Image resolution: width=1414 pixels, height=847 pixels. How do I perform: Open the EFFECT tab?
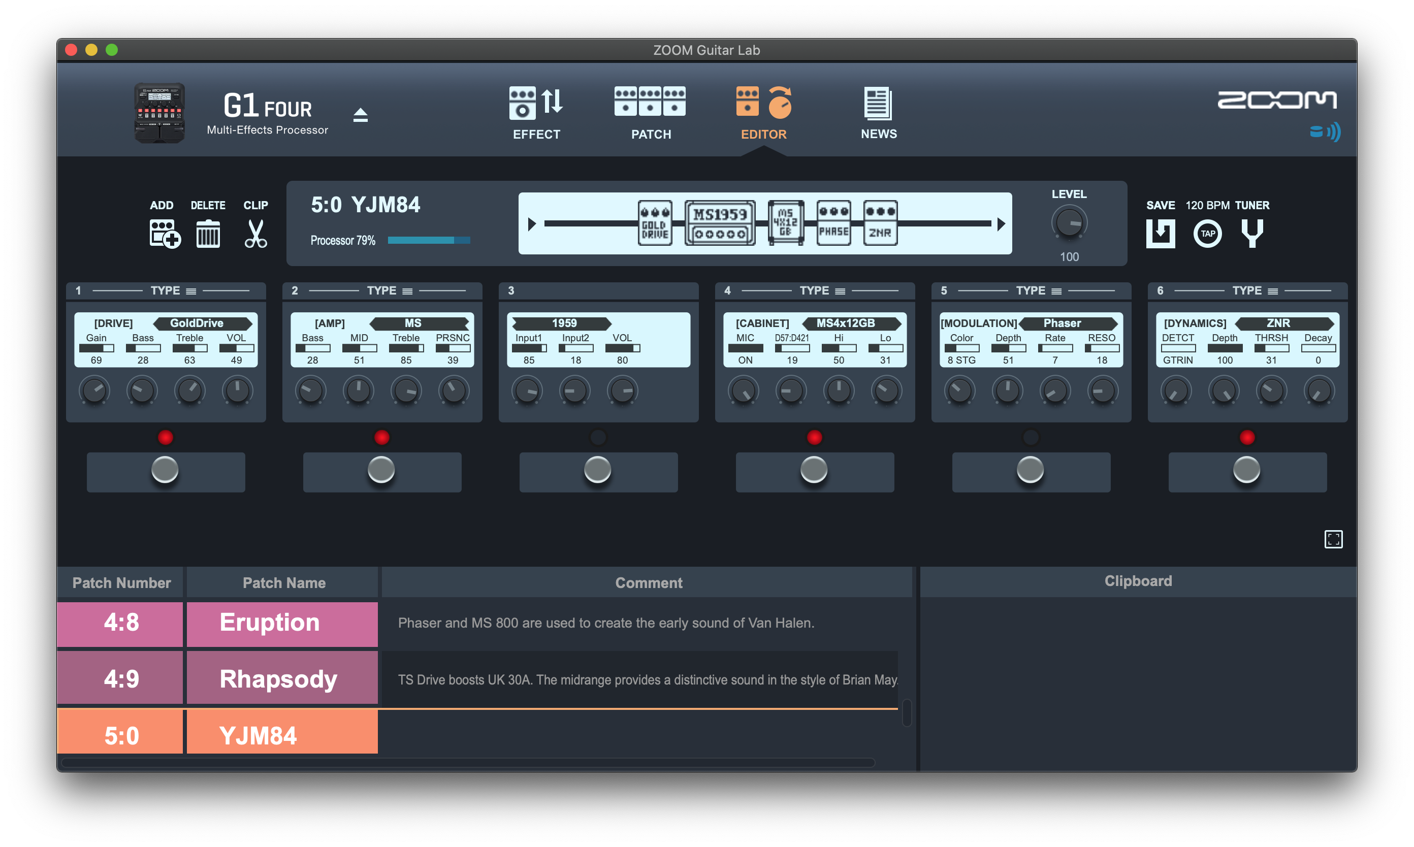(x=536, y=114)
